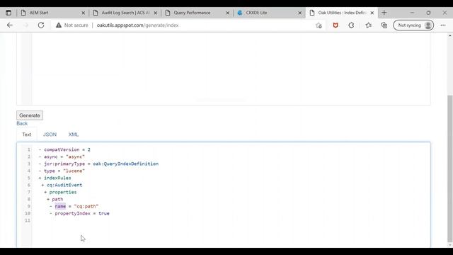Switch to the JSON output tab

tap(50, 135)
